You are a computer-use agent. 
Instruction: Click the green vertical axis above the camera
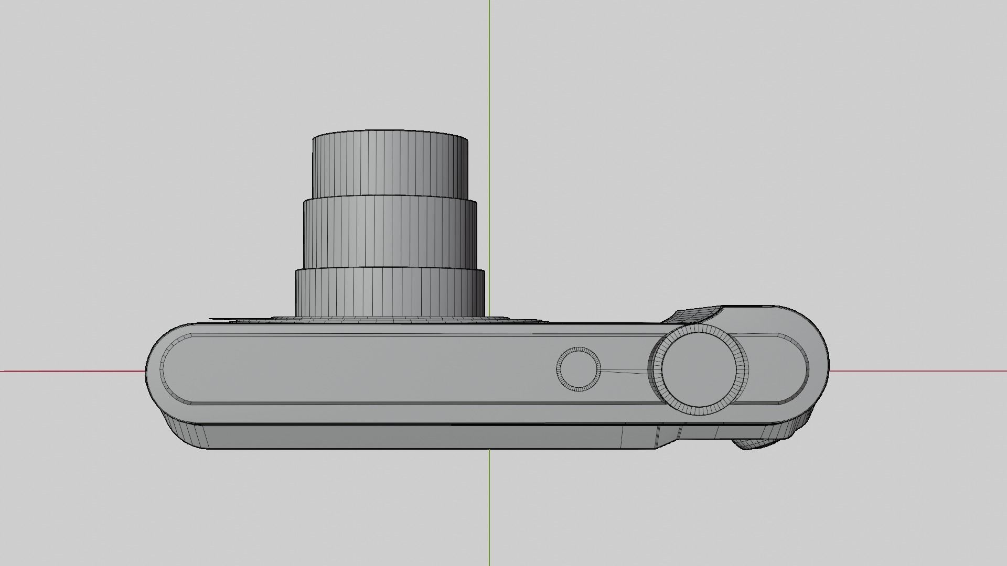pos(489,63)
